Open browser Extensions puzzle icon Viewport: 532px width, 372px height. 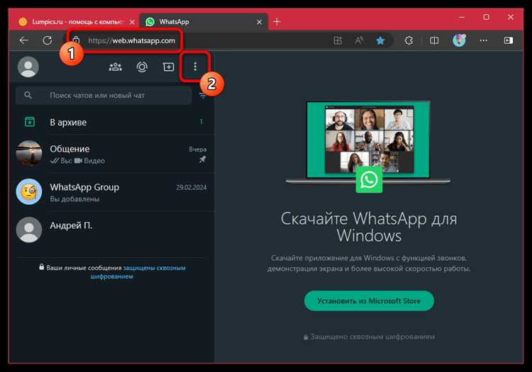coord(409,40)
